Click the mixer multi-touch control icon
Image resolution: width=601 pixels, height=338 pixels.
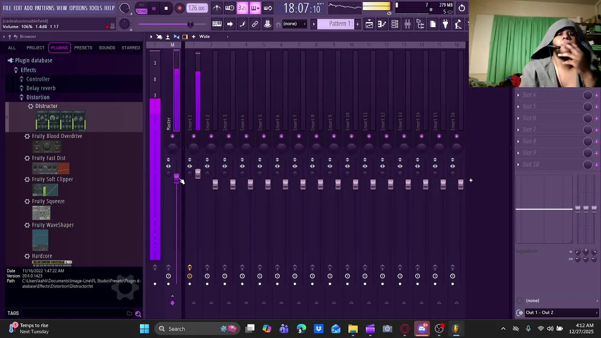(x=159, y=37)
